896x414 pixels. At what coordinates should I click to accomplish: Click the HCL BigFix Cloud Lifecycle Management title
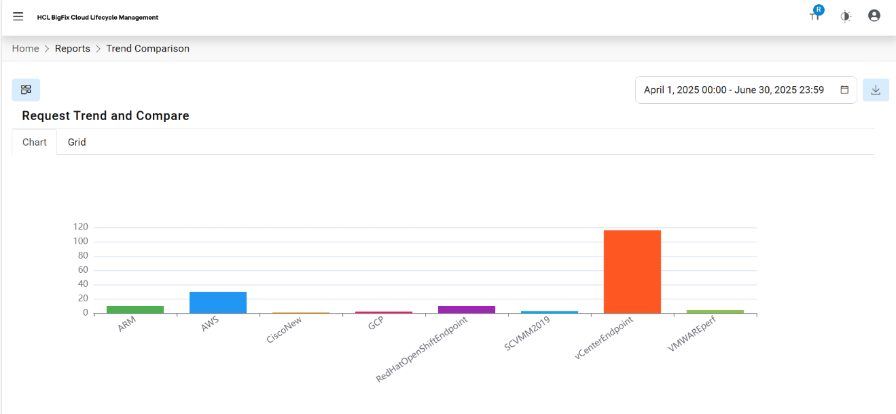(98, 18)
